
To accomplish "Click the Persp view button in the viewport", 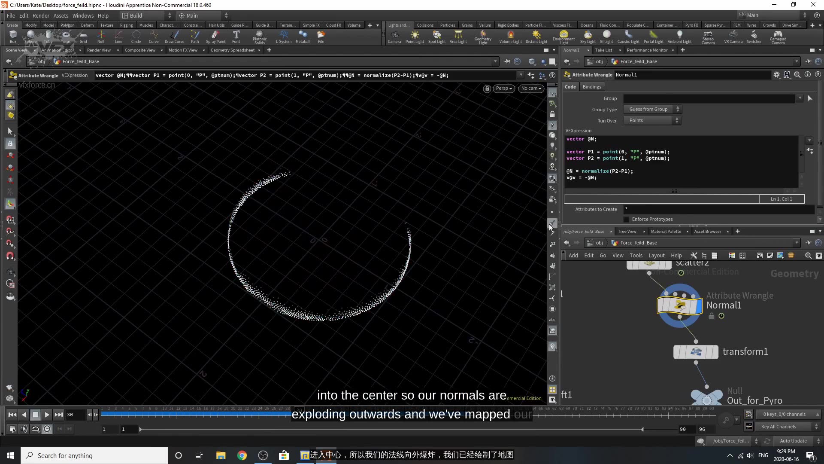I will (x=503, y=89).
